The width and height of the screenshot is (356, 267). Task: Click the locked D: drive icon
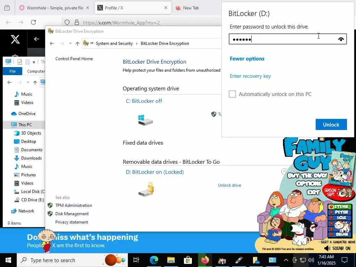146,189
